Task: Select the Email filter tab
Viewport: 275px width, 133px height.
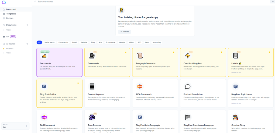Action: (x=74, y=42)
